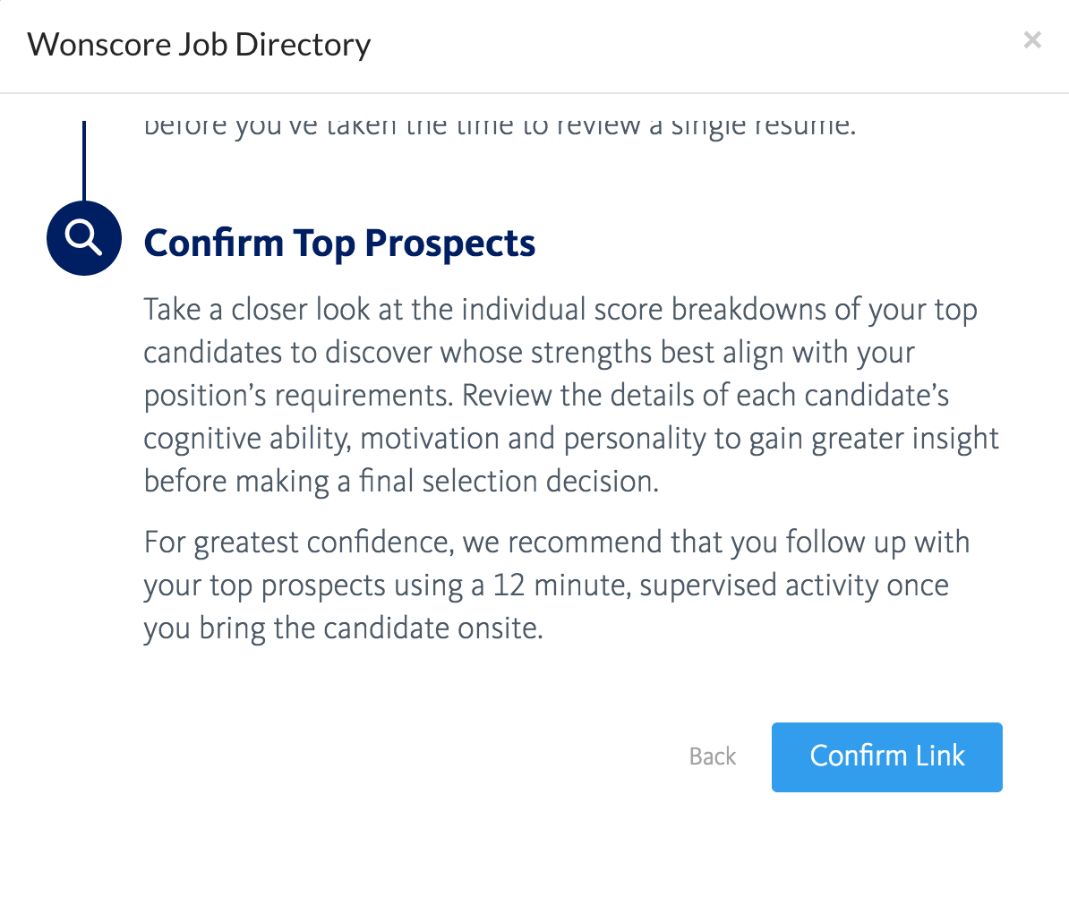Click the magnifying glass step icon
This screenshot has width=1069, height=906.
[83, 238]
